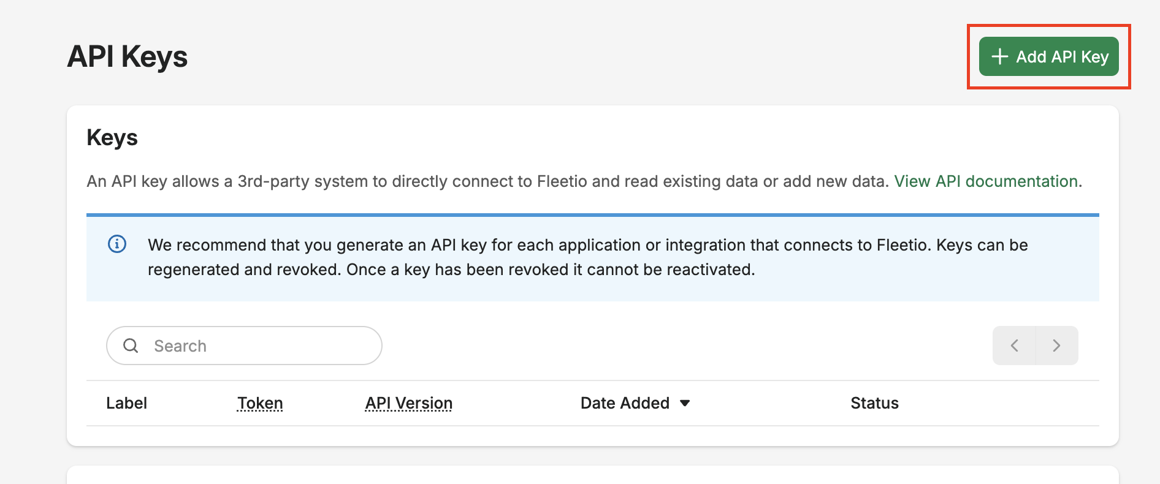Image resolution: width=1160 pixels, height=484 pixels.
Task: Click the Token column header
Action: point(260,403)
